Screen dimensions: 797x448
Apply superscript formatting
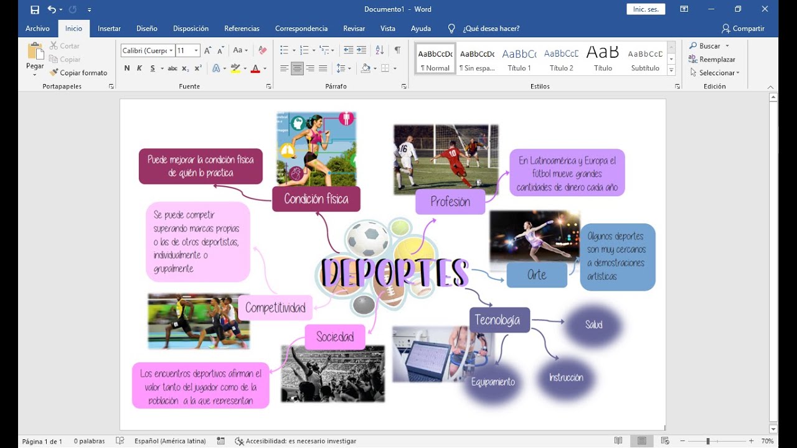pos(198,68)
